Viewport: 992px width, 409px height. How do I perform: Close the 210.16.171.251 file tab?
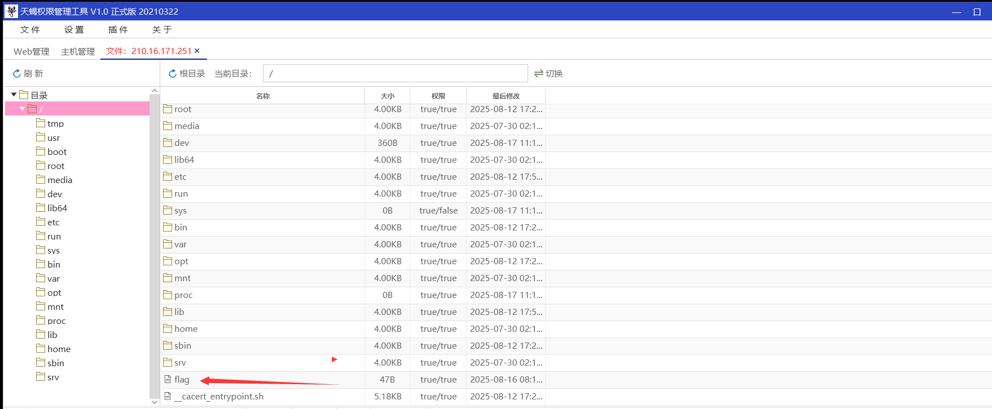pos(197,51)
